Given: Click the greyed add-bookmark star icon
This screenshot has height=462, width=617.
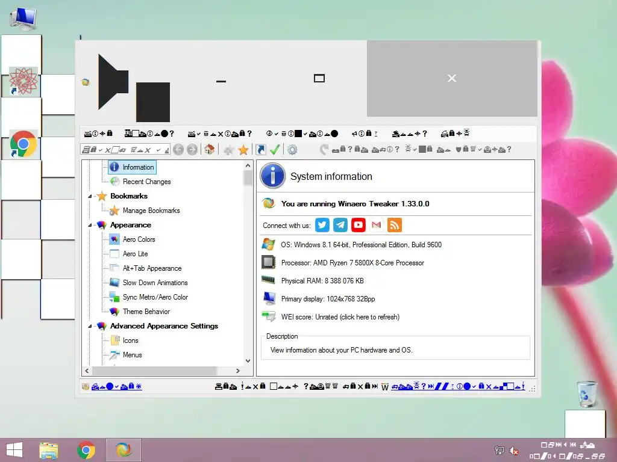Looking at the screenshot, I should [228, 150].
